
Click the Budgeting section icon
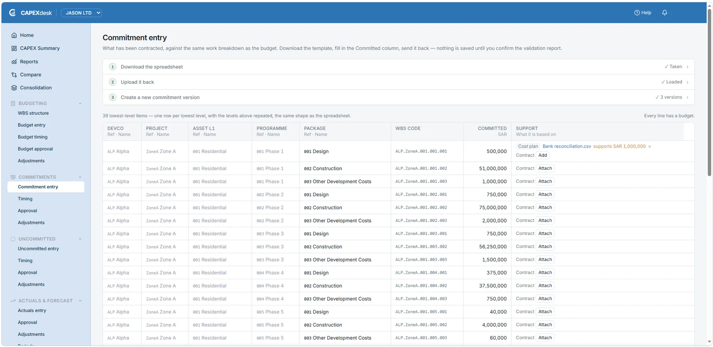click(x=13, y=104)
